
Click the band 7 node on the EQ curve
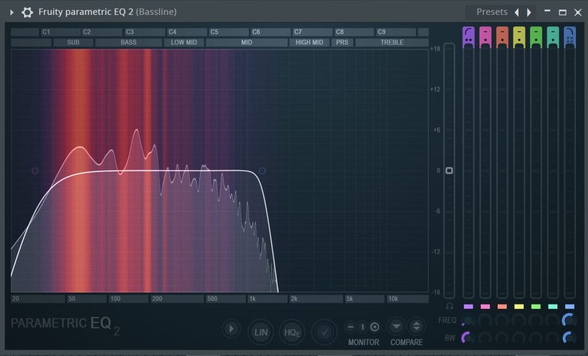(x=262, y=171)
